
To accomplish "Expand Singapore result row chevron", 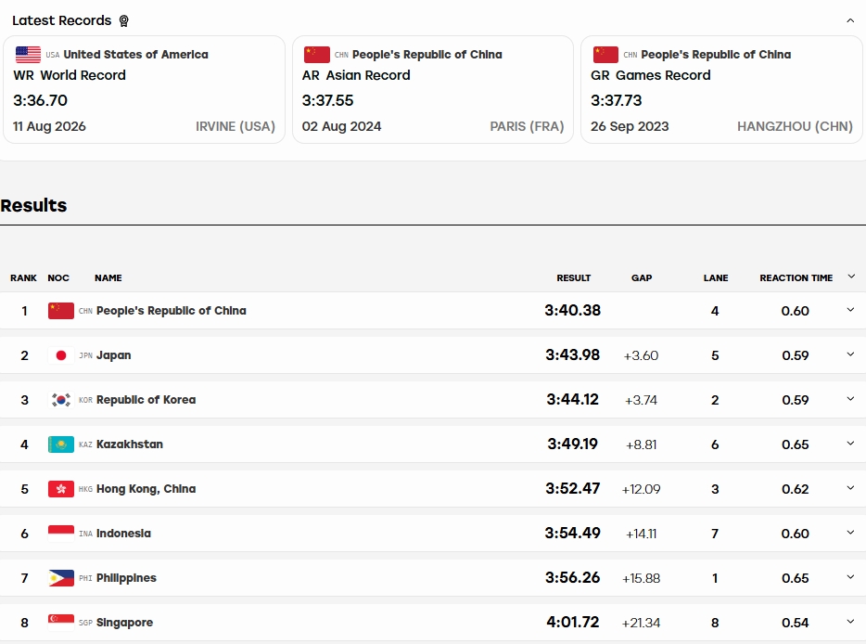I will (x=850, y=622).
